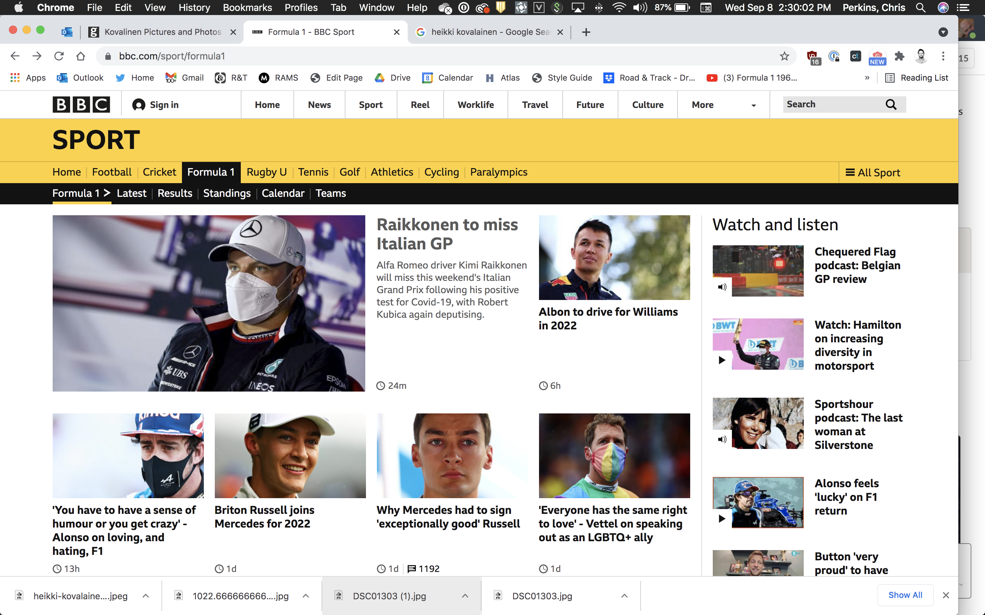Select Tennis in the sport navigation
The height and width of the screenshot is (615, 985).
coord(313,172)
